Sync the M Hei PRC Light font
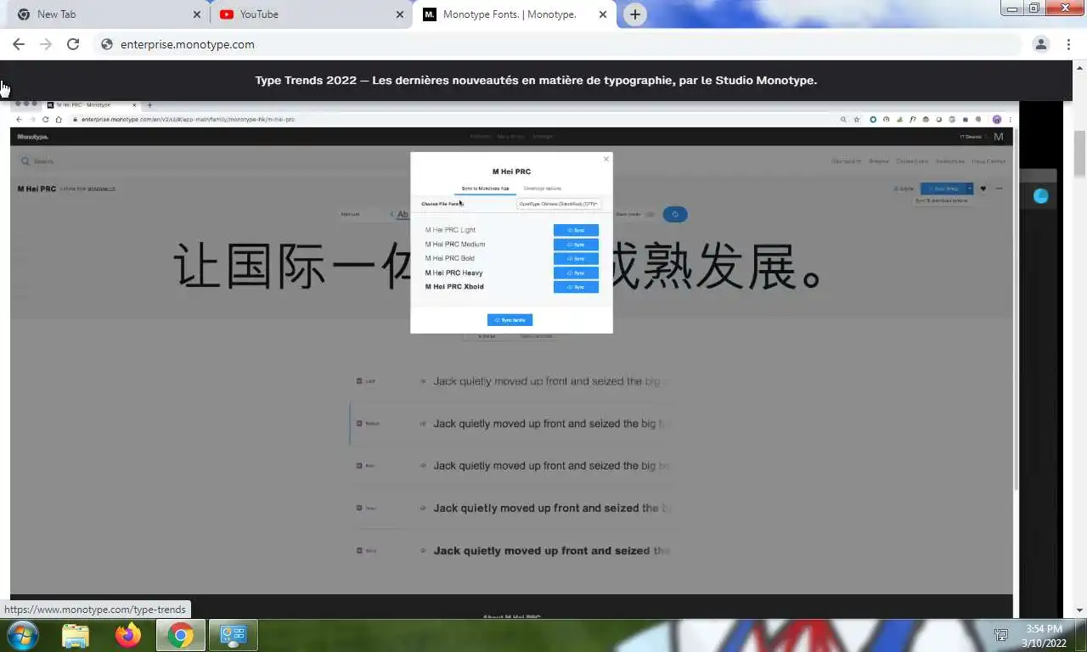Image resolution: width=1087 pixels, height=652 pixels. pos(576,230)
